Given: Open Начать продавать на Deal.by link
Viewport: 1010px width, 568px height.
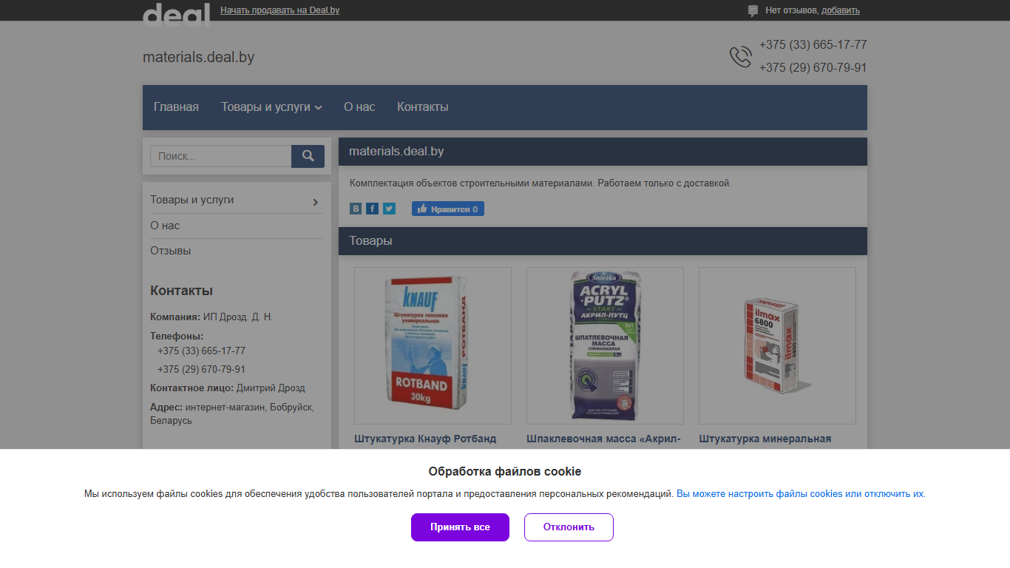Looking at the screenshot, I should coord(279,10).
